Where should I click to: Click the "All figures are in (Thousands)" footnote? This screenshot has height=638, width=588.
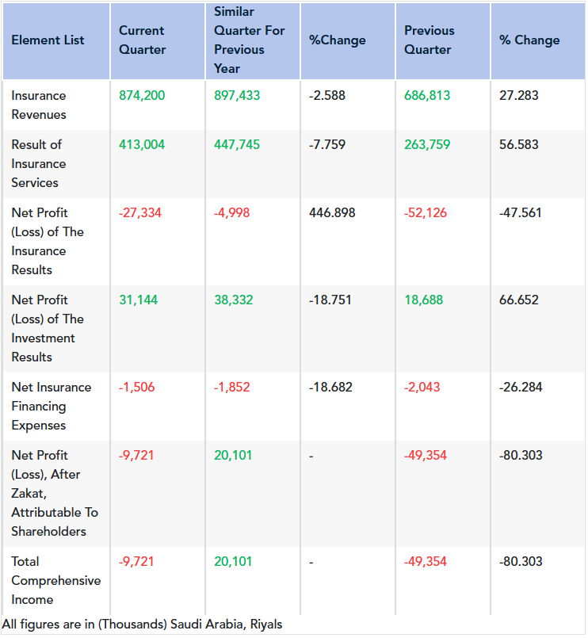click(143, 625)
